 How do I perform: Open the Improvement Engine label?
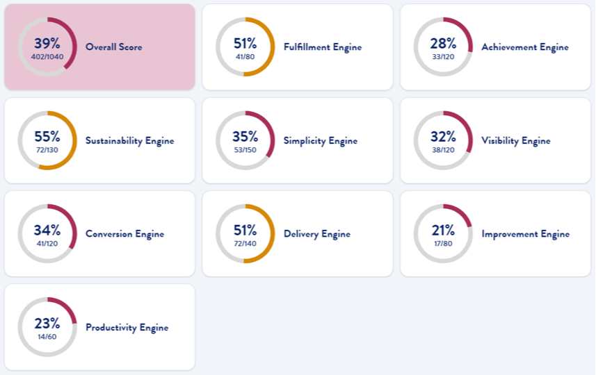[x=525, y=234]
